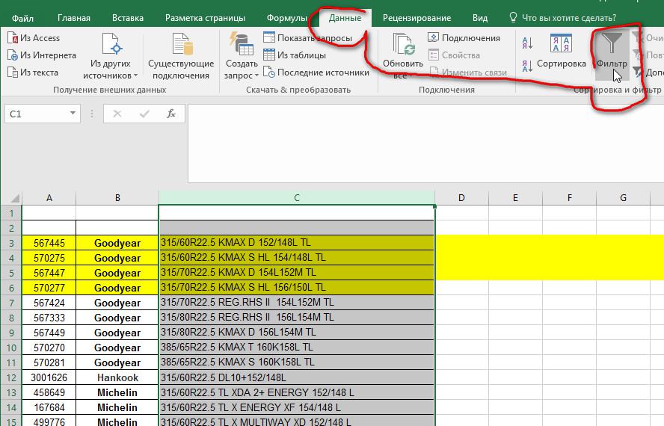Viewport: 664px width, 426px height.
Task: Open Существующие подключения icon
Action: (182, 44)
